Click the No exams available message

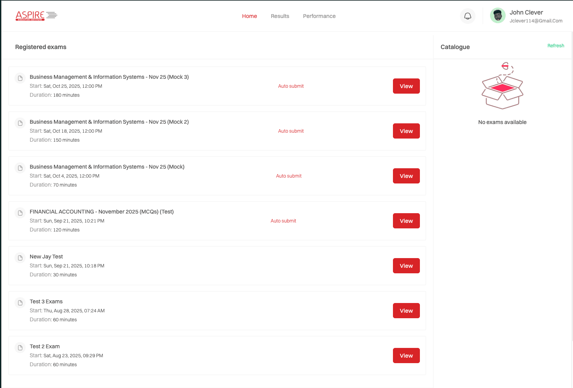[x=502, y=122]
